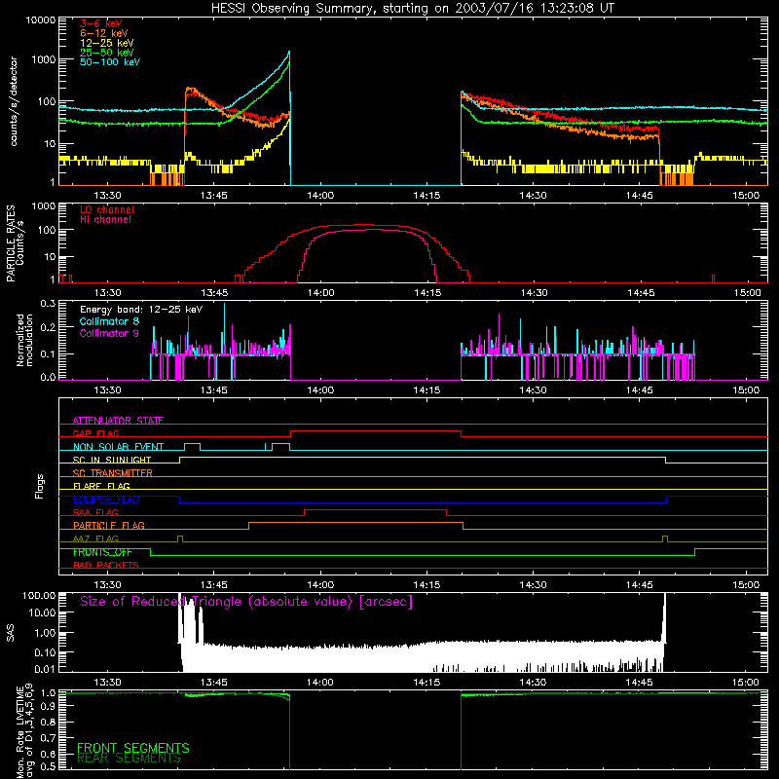Select the 'FRONTS_OFF' flag label
The height and width of the screenshot is (779, 779).
(x=102, y=552)
